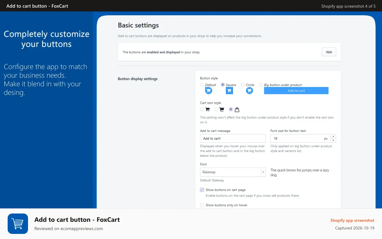Toggle Show buttons on cart page checkbox
Image resolution: width=382 pixels, height=239 pixels.
point(202,190)
